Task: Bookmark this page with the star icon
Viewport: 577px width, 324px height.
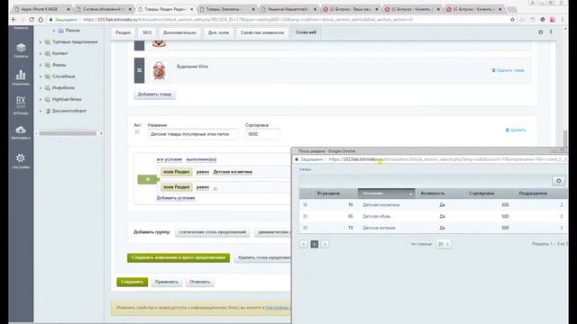Action: click(x=512, y=20)
